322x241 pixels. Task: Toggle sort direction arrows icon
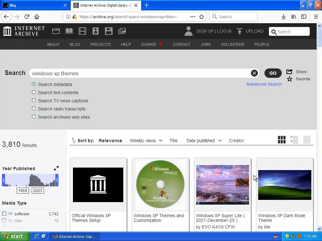[73, 140]
